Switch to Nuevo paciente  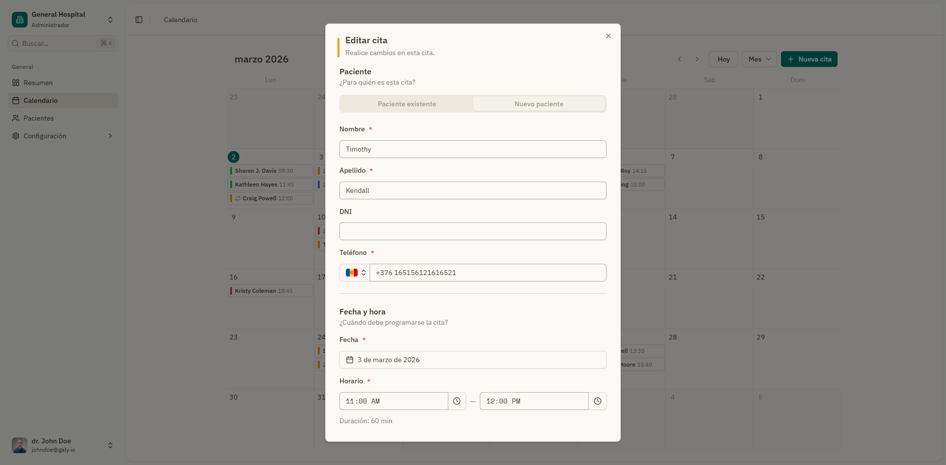pyautogui.click(x=539, y=104)
